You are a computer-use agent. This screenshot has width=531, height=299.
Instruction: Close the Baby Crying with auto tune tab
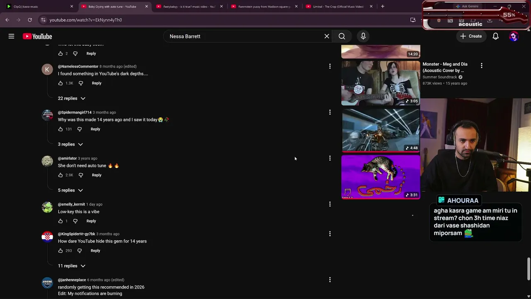(146, 7)
